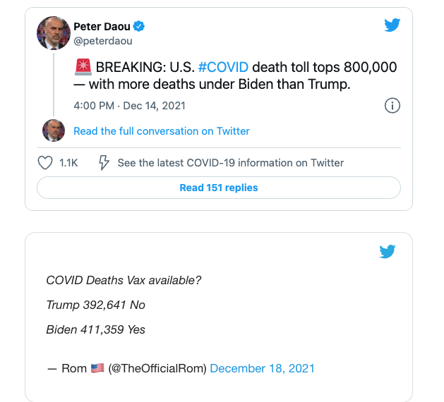The height and width of the screenshot is (402, 444).
Task: Like the tweet with the heart icon
Action: [45, 163]
